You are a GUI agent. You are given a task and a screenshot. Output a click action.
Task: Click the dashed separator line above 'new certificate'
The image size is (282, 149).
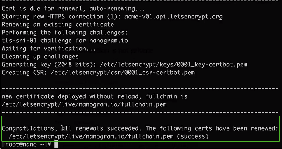[x=140, y=88]
